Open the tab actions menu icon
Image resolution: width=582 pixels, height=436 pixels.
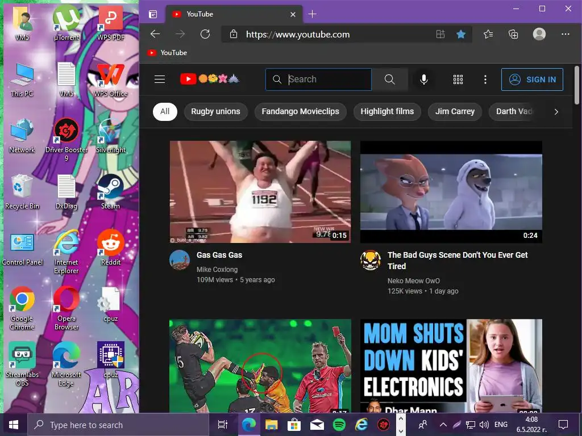[x=153, y=14]
